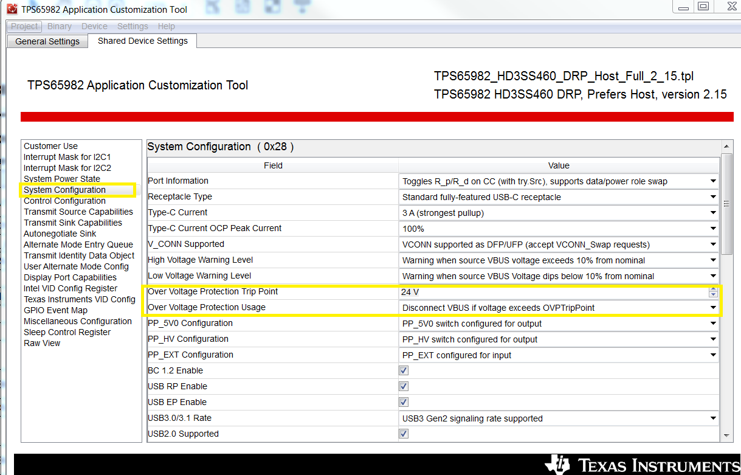Expand the Receptacle Type dropdown
The height and width of the screenshot is (475, 741).
pyautogui.click(x=713, y=197)
